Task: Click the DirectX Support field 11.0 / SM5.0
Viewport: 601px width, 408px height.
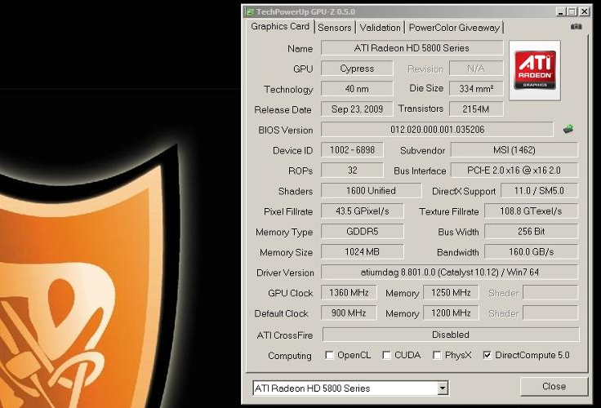Action: pyautogui.click(x=539, y=190)
